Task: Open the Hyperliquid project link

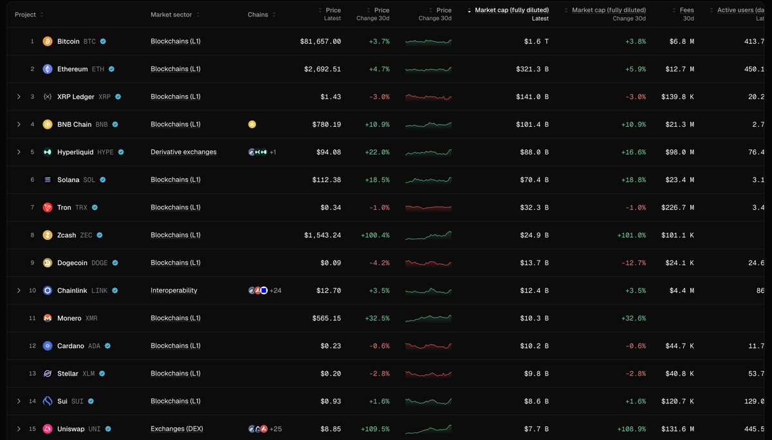Action: [75, 152]
